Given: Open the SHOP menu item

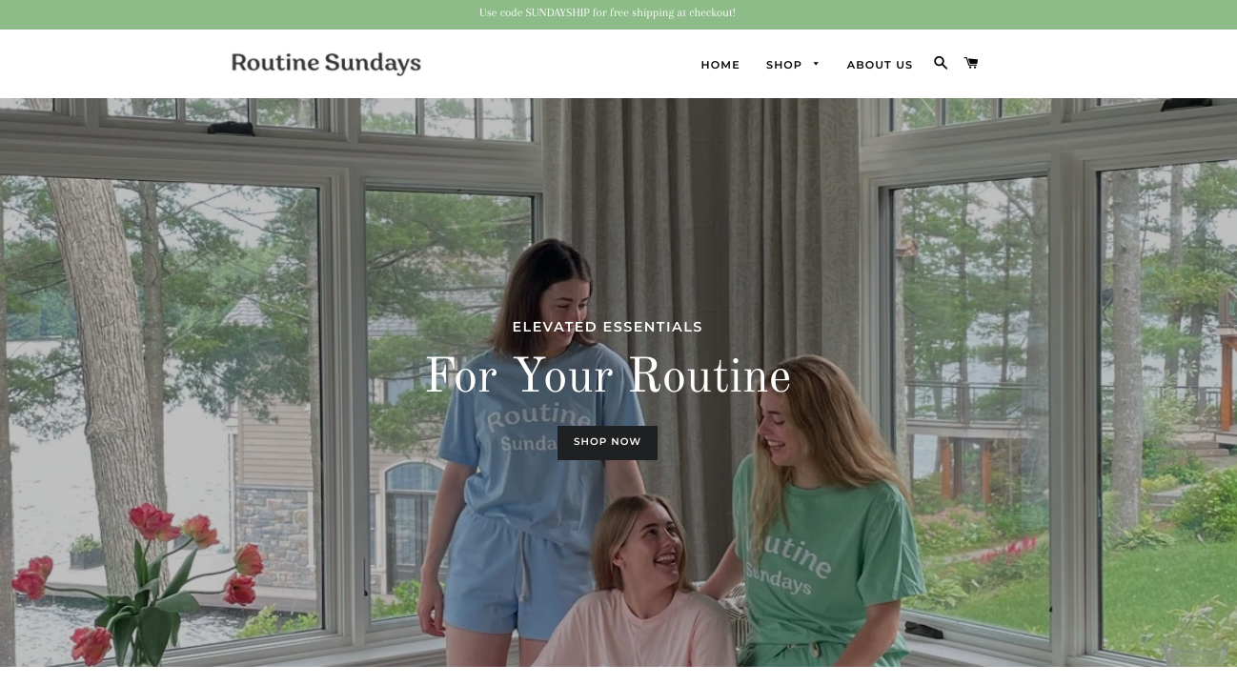Looking at the screenshot, I should coord(783,65).
